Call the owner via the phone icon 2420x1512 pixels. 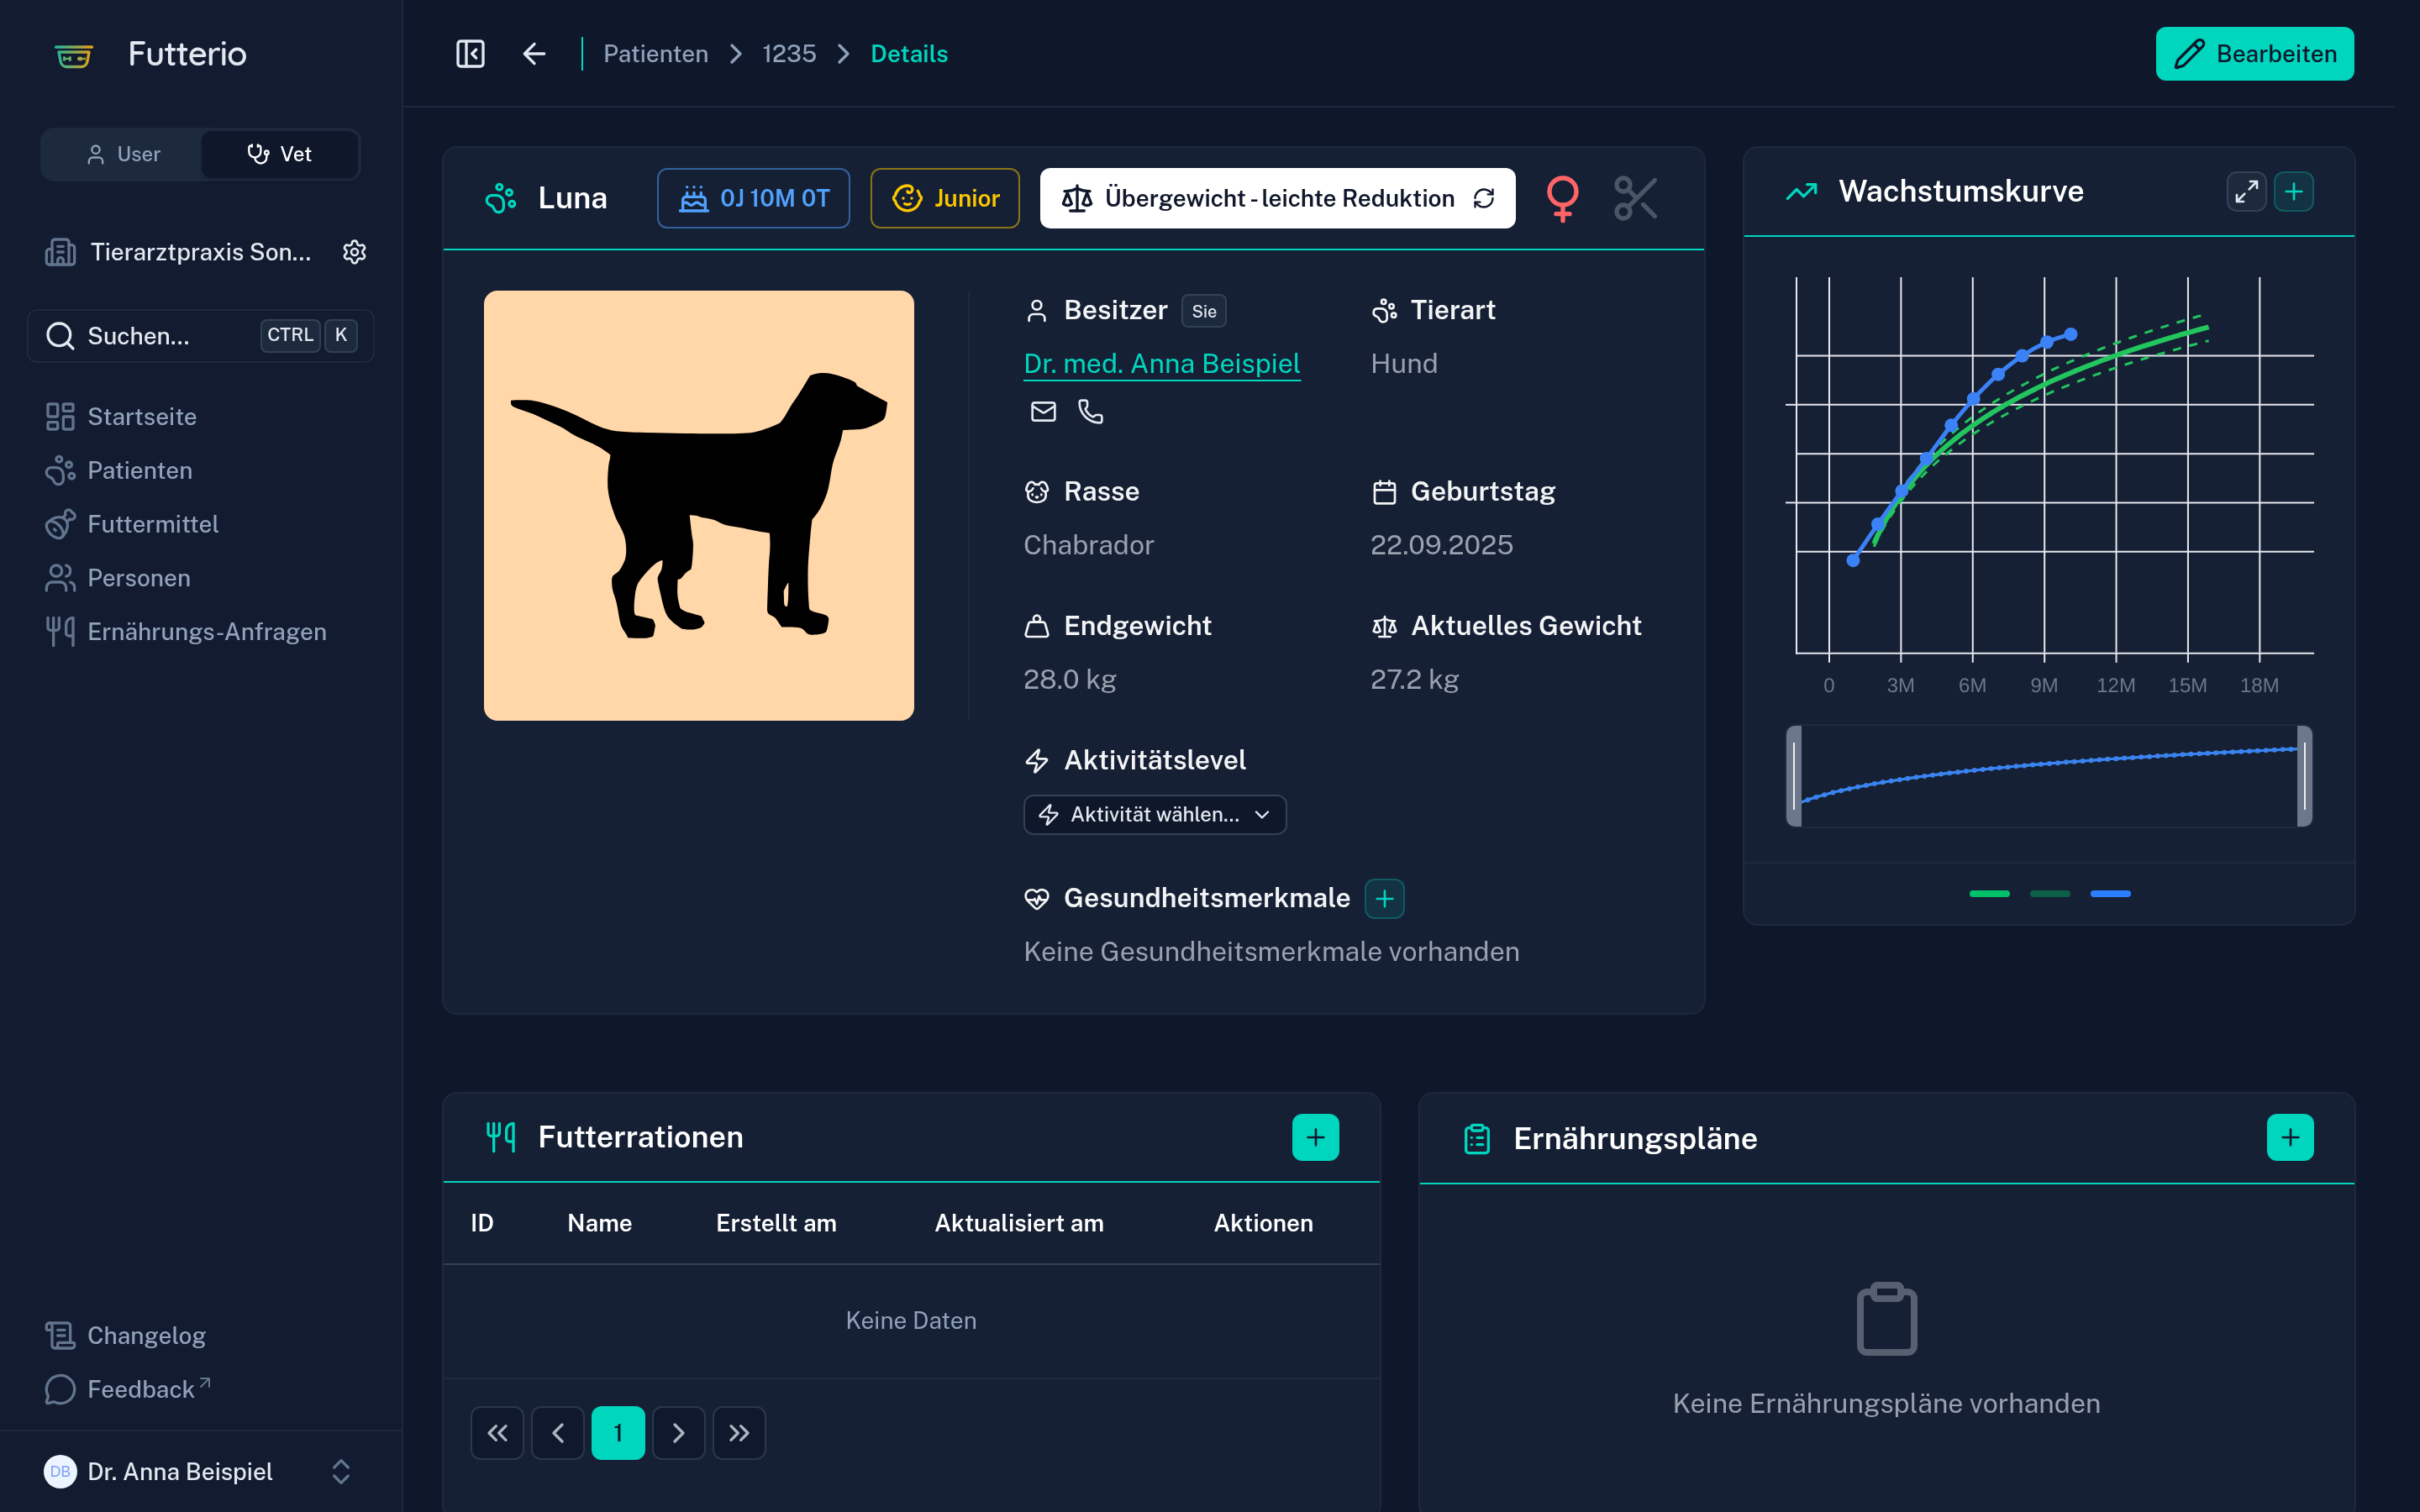coord(1090,411)
